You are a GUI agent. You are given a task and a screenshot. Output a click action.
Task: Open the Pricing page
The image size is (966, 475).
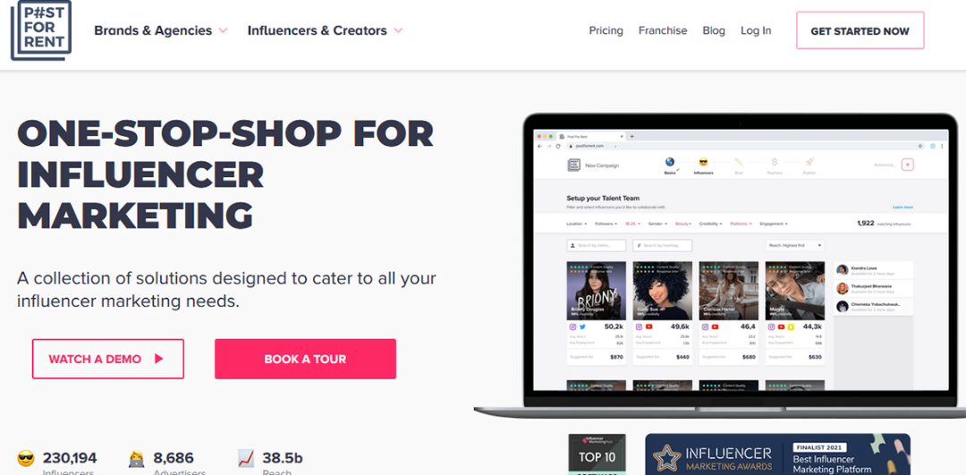606,30
